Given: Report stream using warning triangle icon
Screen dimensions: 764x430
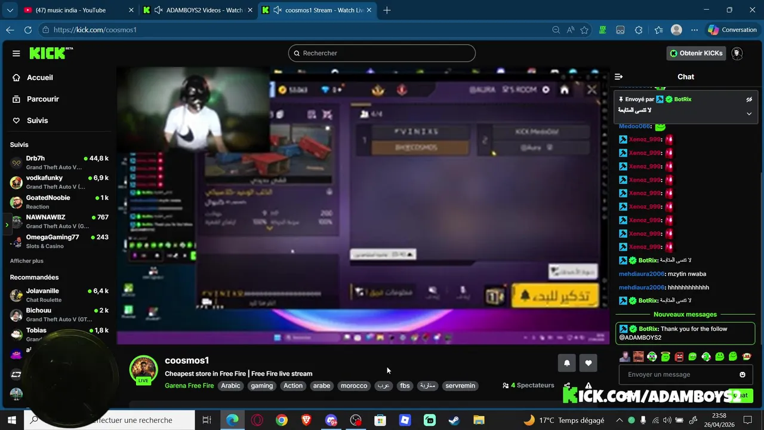Looking at the screenshot, I should [x=589, y=386].
